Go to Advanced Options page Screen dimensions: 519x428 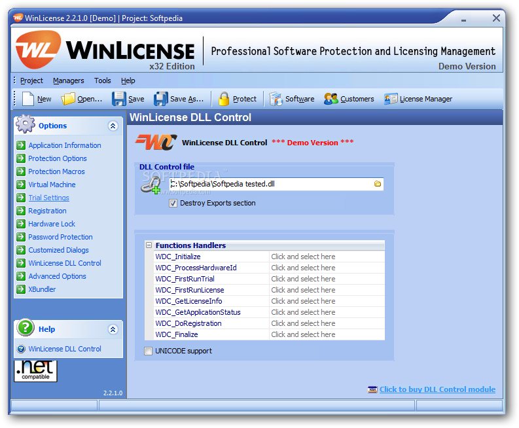click(x=57, y=276)
